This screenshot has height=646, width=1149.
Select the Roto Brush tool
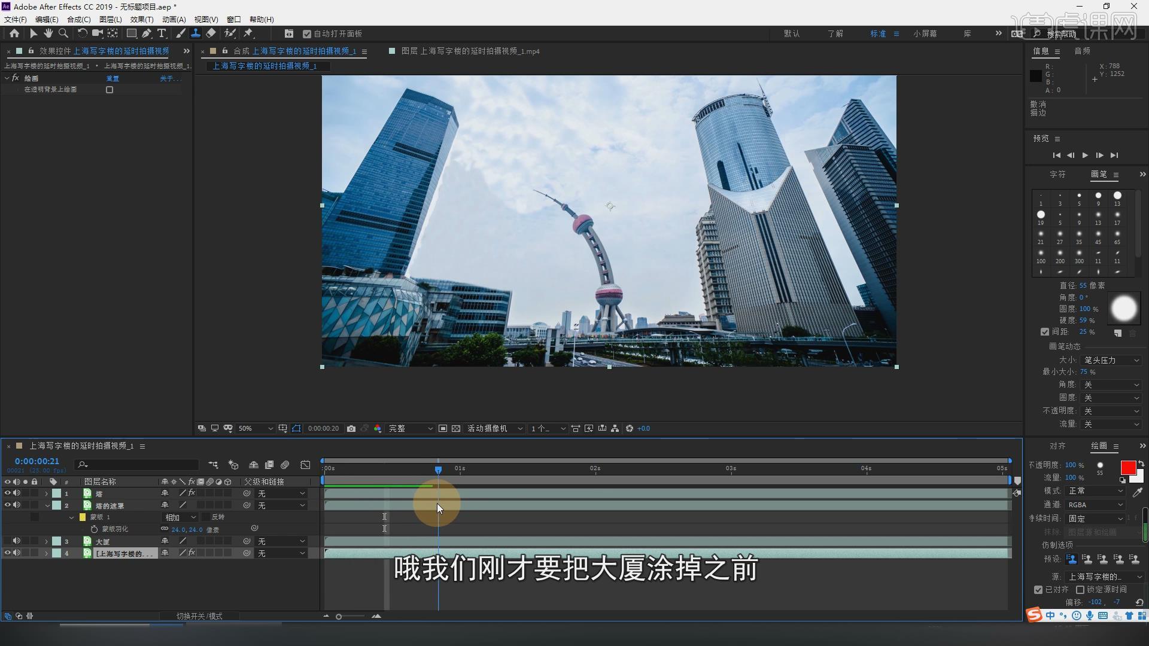(x=230, y=33)
